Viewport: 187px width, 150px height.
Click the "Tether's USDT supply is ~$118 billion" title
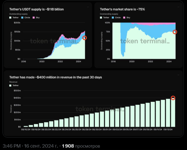pyautogui.click(x=37, y=9)
